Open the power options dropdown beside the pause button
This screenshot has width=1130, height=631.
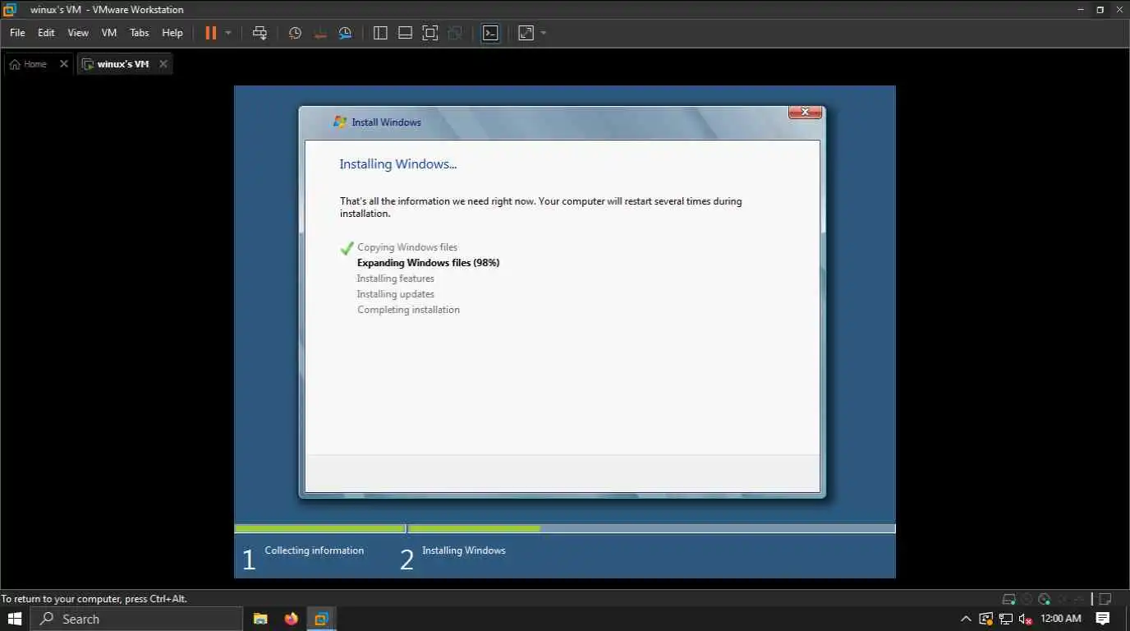[x=228, y=33]
